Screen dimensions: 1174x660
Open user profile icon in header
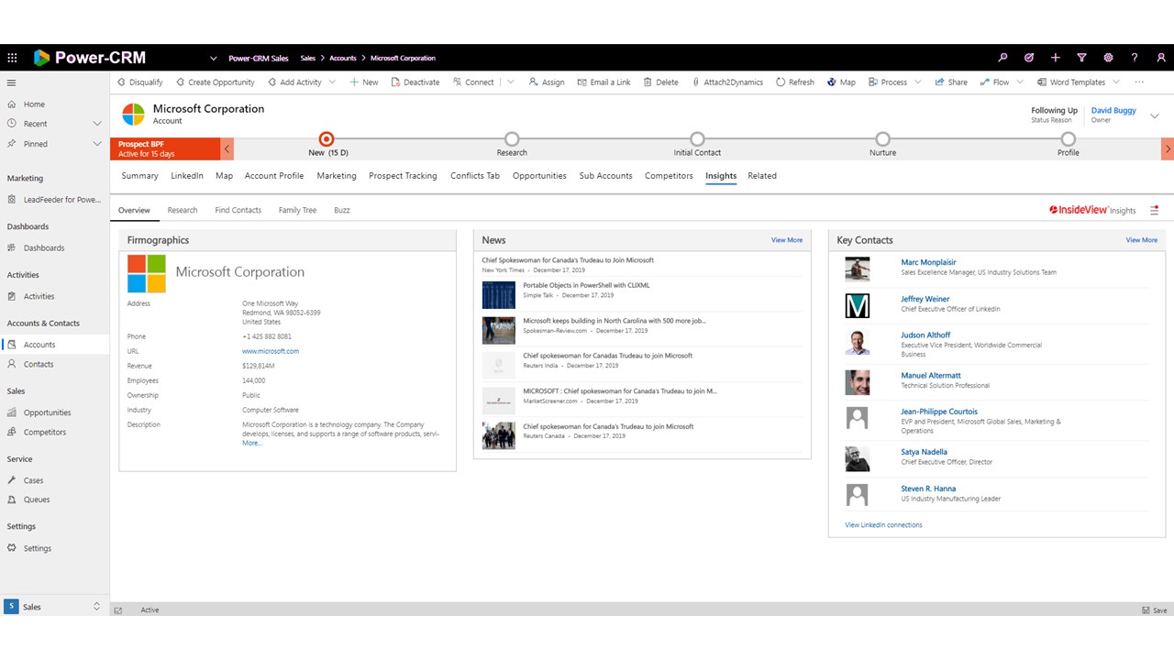click(x=1160, y=58)
